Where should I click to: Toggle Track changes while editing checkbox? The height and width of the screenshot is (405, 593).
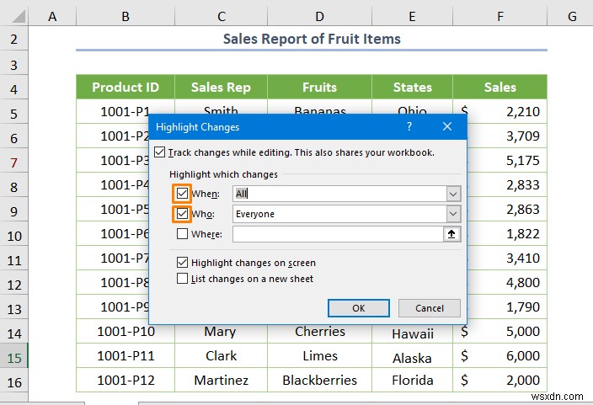click(160, 152)
